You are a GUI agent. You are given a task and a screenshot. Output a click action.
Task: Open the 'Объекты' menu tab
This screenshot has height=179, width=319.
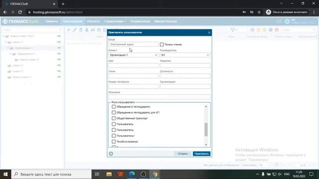93,21
